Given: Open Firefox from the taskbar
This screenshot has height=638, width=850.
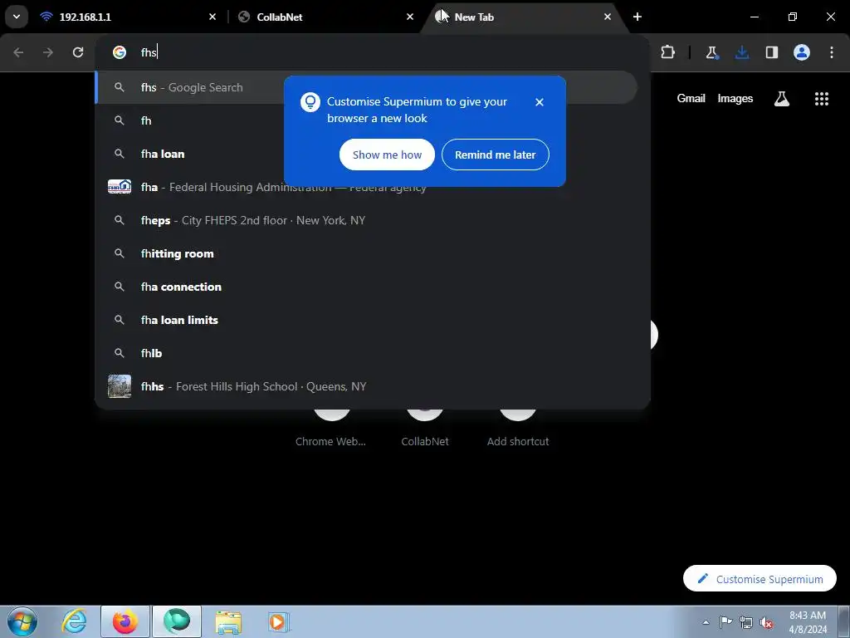Looking at the screenshot, I should pos(125,621).
